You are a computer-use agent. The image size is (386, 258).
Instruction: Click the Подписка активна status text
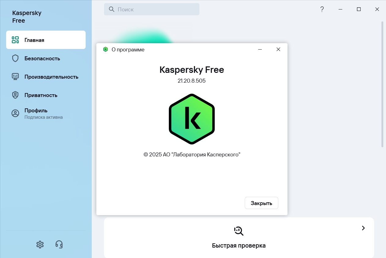[44, 117]
